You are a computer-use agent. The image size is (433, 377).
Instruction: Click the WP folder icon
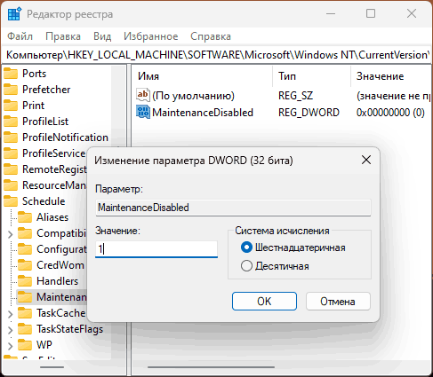(25, 345)
